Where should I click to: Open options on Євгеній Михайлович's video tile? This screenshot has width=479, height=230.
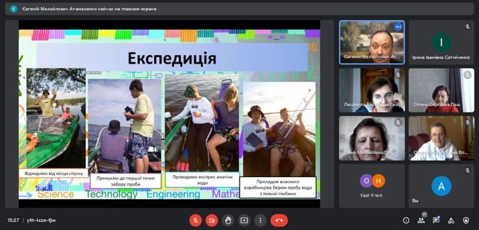coord(398,27)
